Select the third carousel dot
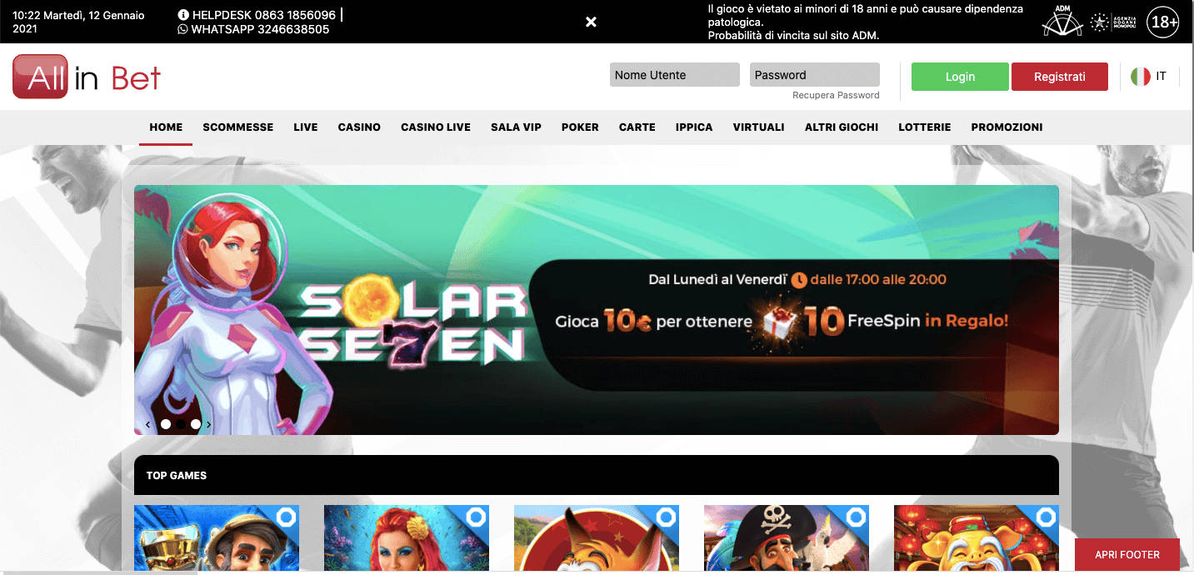 pos(196,424)
